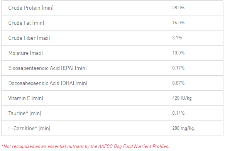This screenshot has height=151, width=225.
Task: Click the Crude Protein (min) label
Action: coord(31,8)
